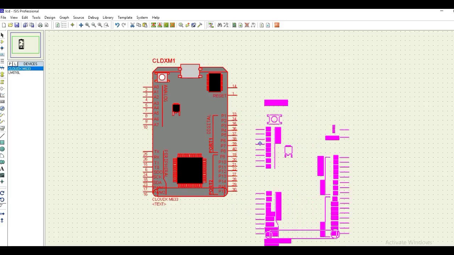Viewport: 454px width, 255px height.
Task: Switch to wire label mode
Action: pyautogui.click(x=2, y=55)
